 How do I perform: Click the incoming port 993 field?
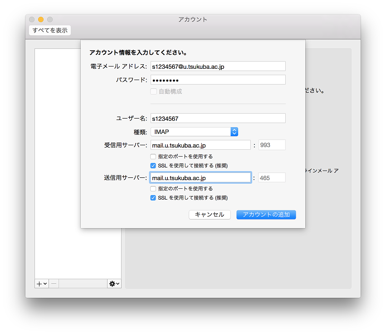(x=272, y=145)
